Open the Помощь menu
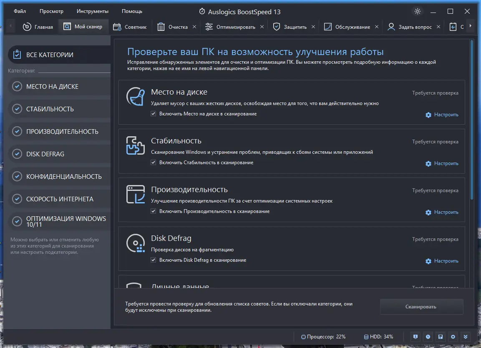The width and height of the screenshot is (481, 348). click(132, 11)
